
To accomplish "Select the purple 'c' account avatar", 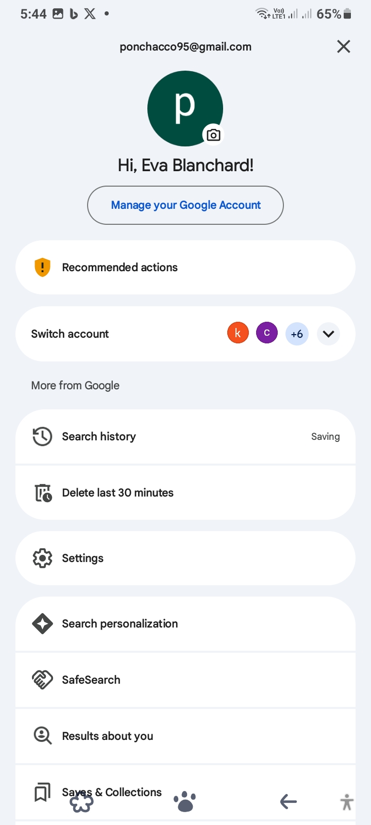I will (267, 333).
